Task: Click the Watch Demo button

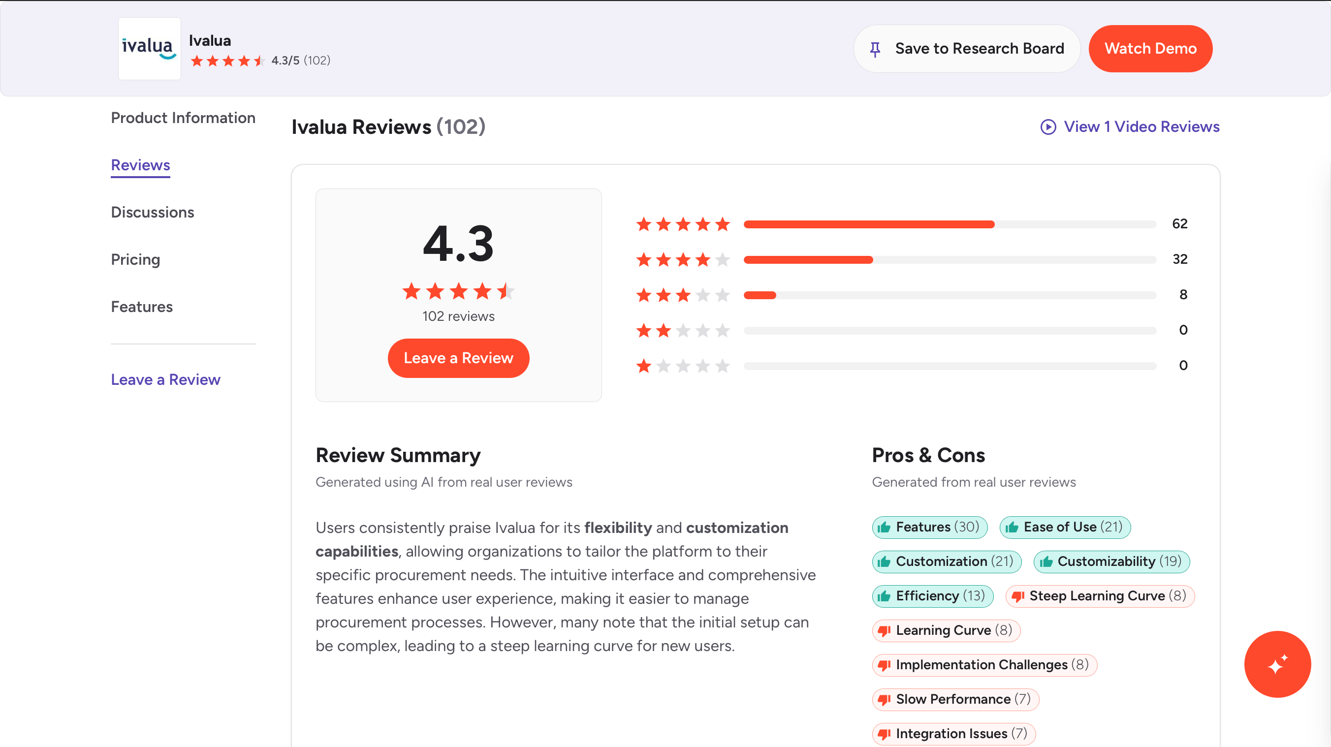Action: coord(1150,49)
